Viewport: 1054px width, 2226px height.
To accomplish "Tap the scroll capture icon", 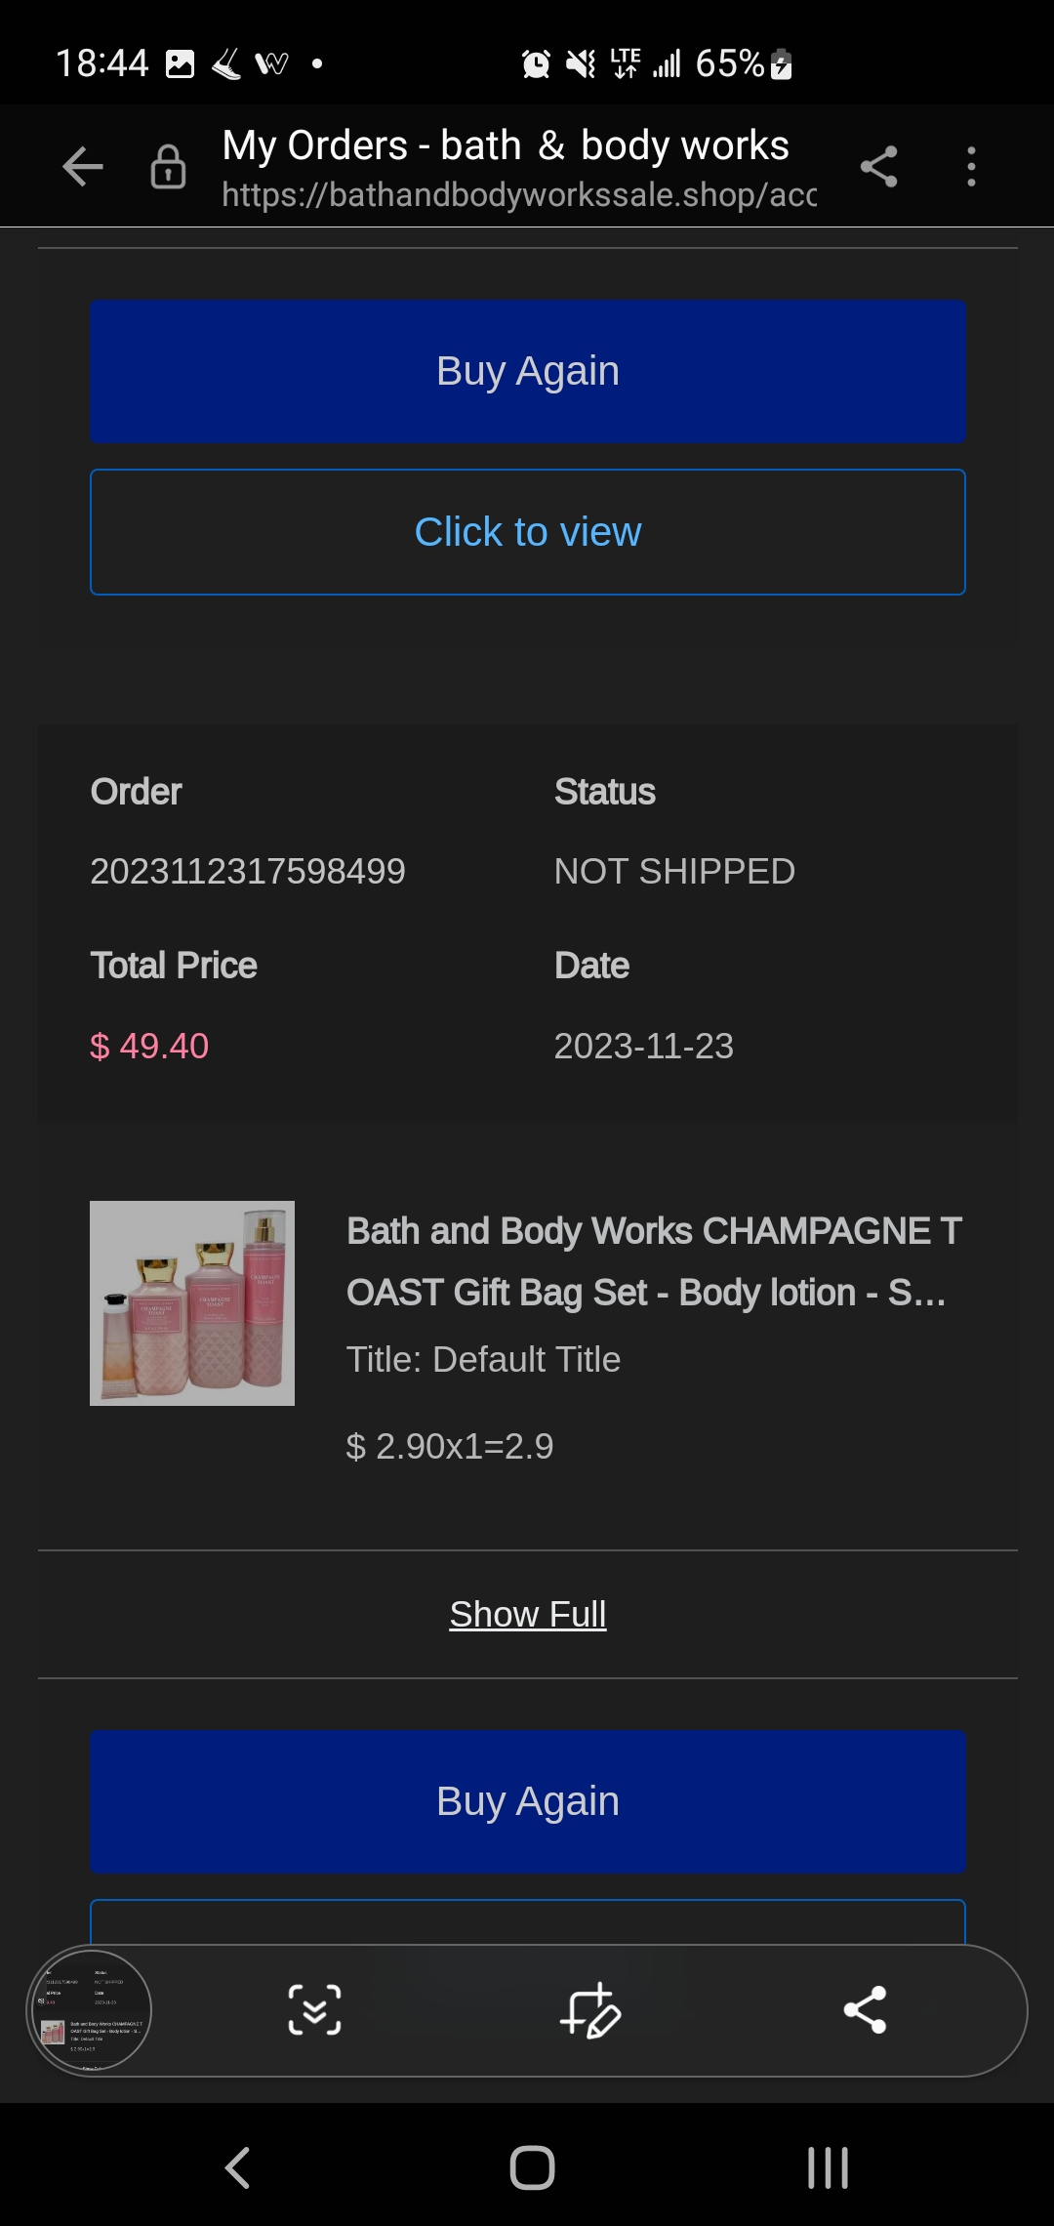I will click(314, 2010).
